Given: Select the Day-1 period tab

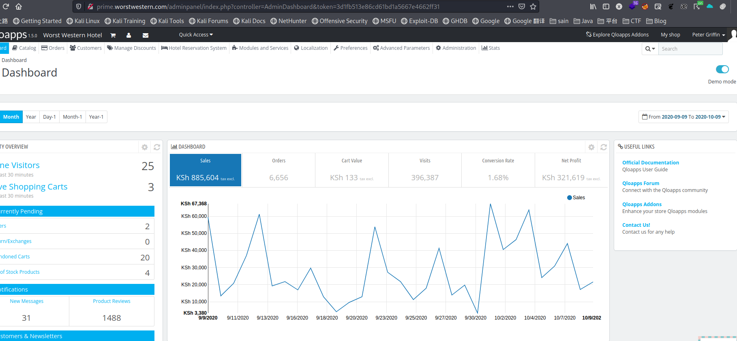Looking at the screenshot, I should [49, 117].
